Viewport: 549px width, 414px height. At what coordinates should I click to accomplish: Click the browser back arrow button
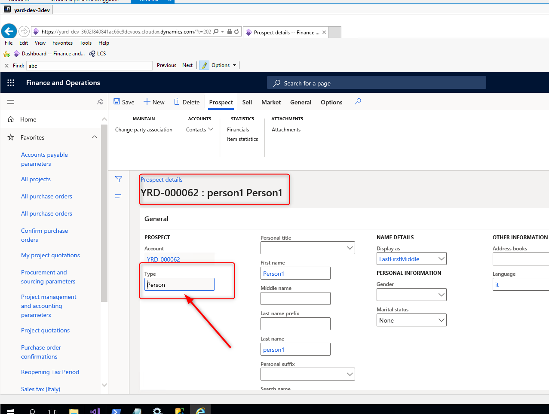tap(9, 31)
